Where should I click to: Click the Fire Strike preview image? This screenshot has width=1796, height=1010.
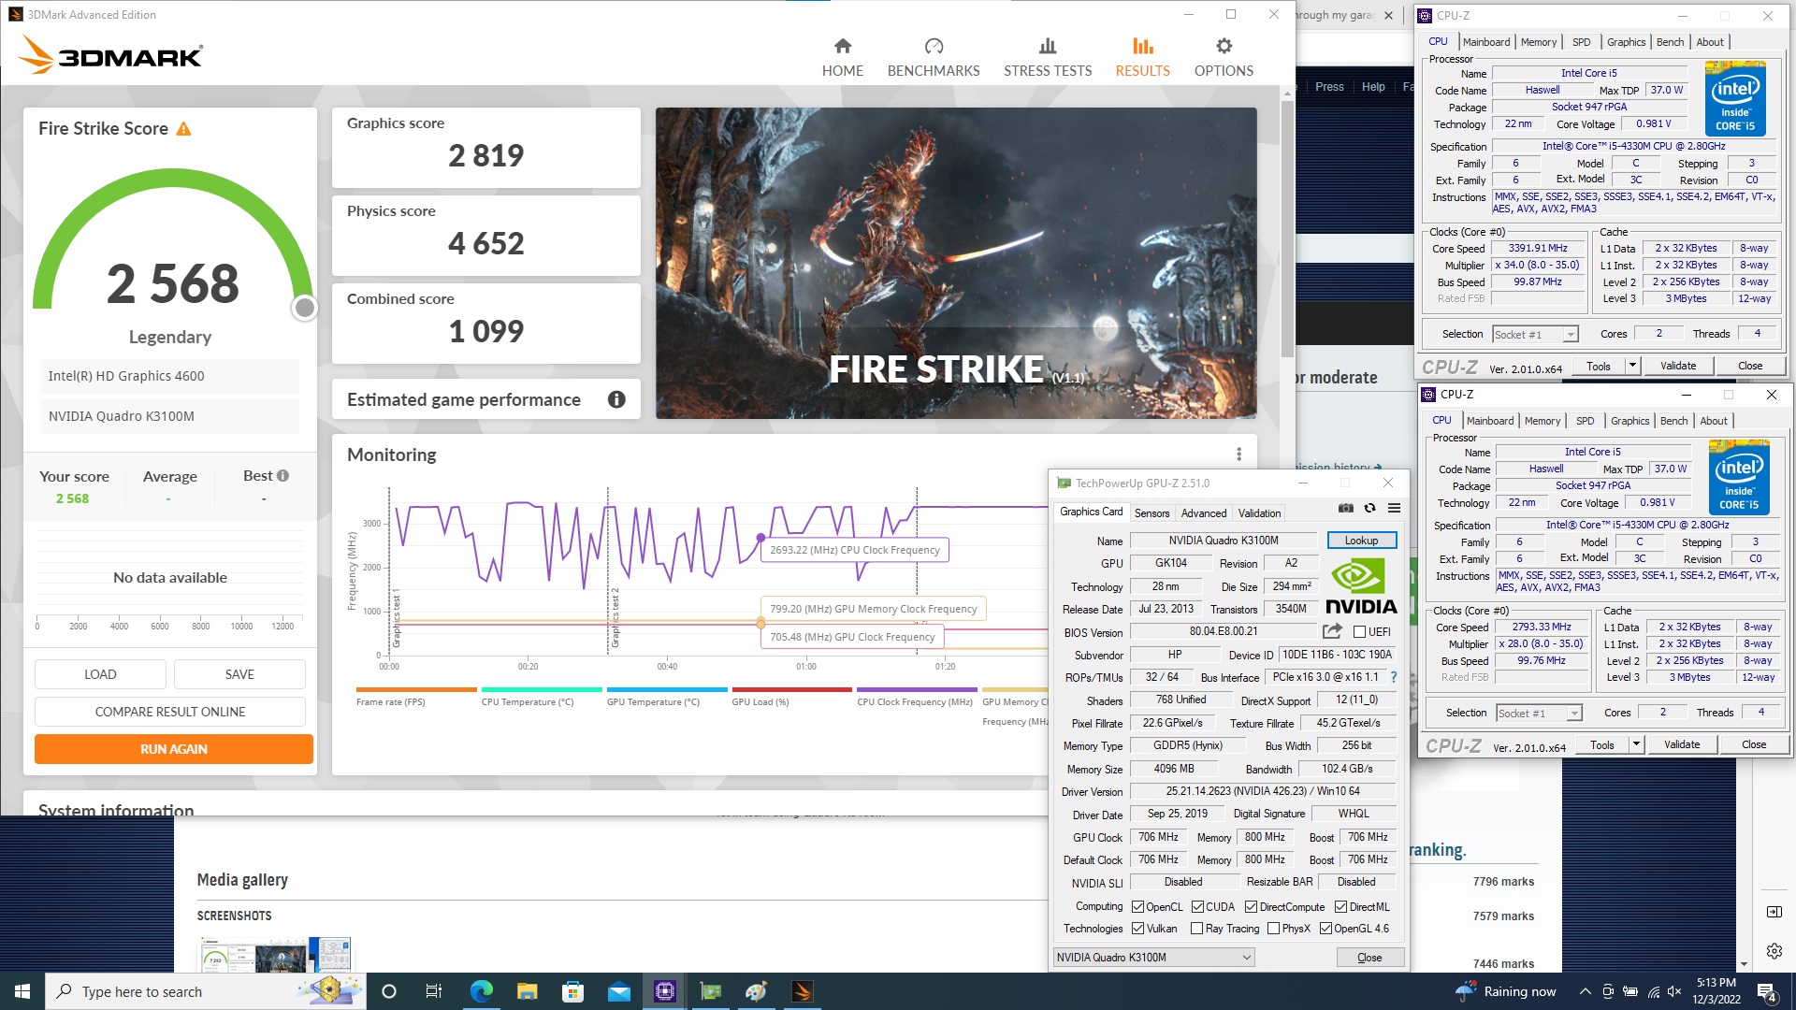point(956,263)
